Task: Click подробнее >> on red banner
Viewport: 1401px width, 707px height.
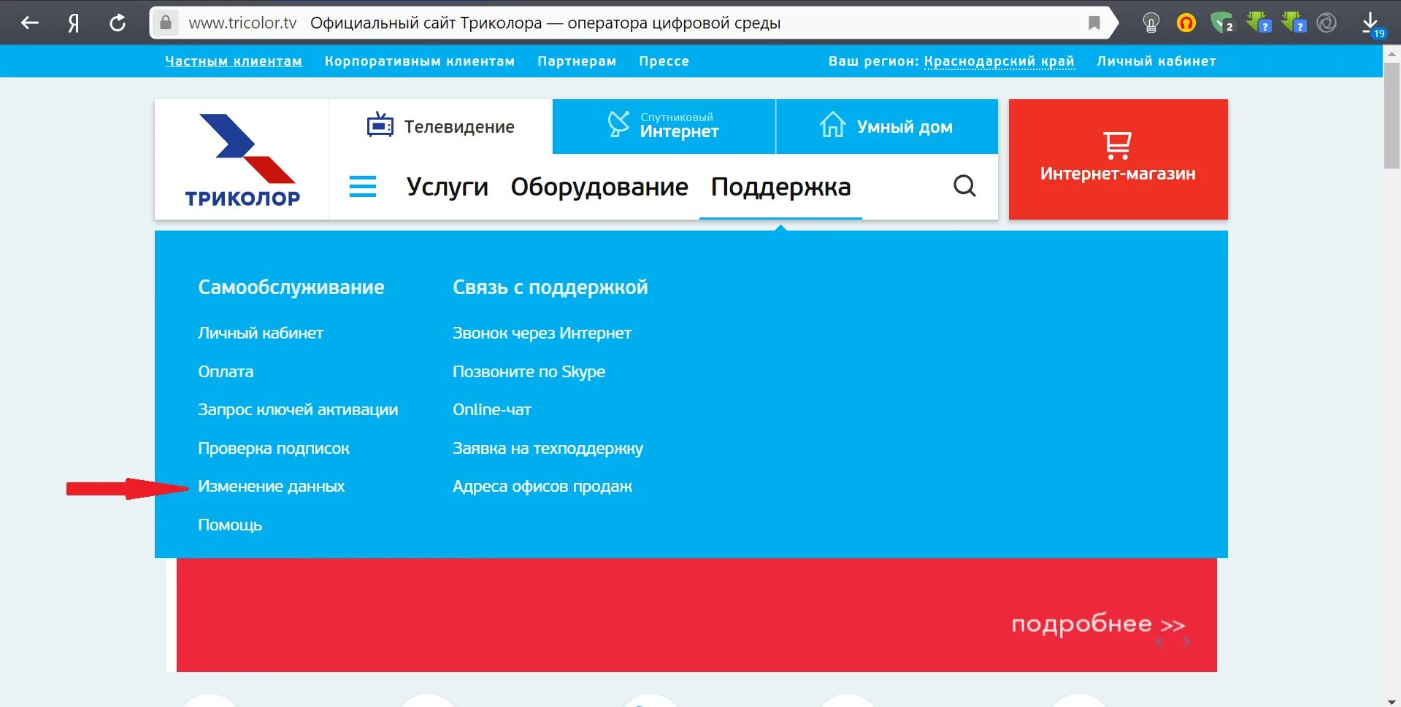Action: 1098,625
